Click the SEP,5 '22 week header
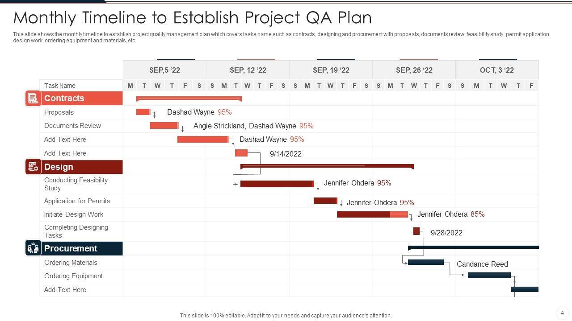Screen dimensions: 572x321 [x=164, y=70]
